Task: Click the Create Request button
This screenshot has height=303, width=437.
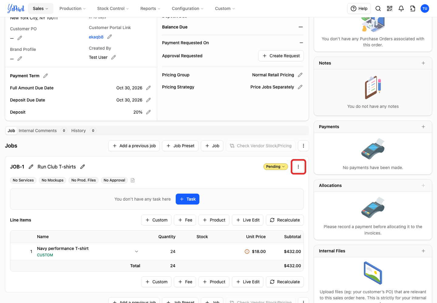Action: [x=281, y=56]
